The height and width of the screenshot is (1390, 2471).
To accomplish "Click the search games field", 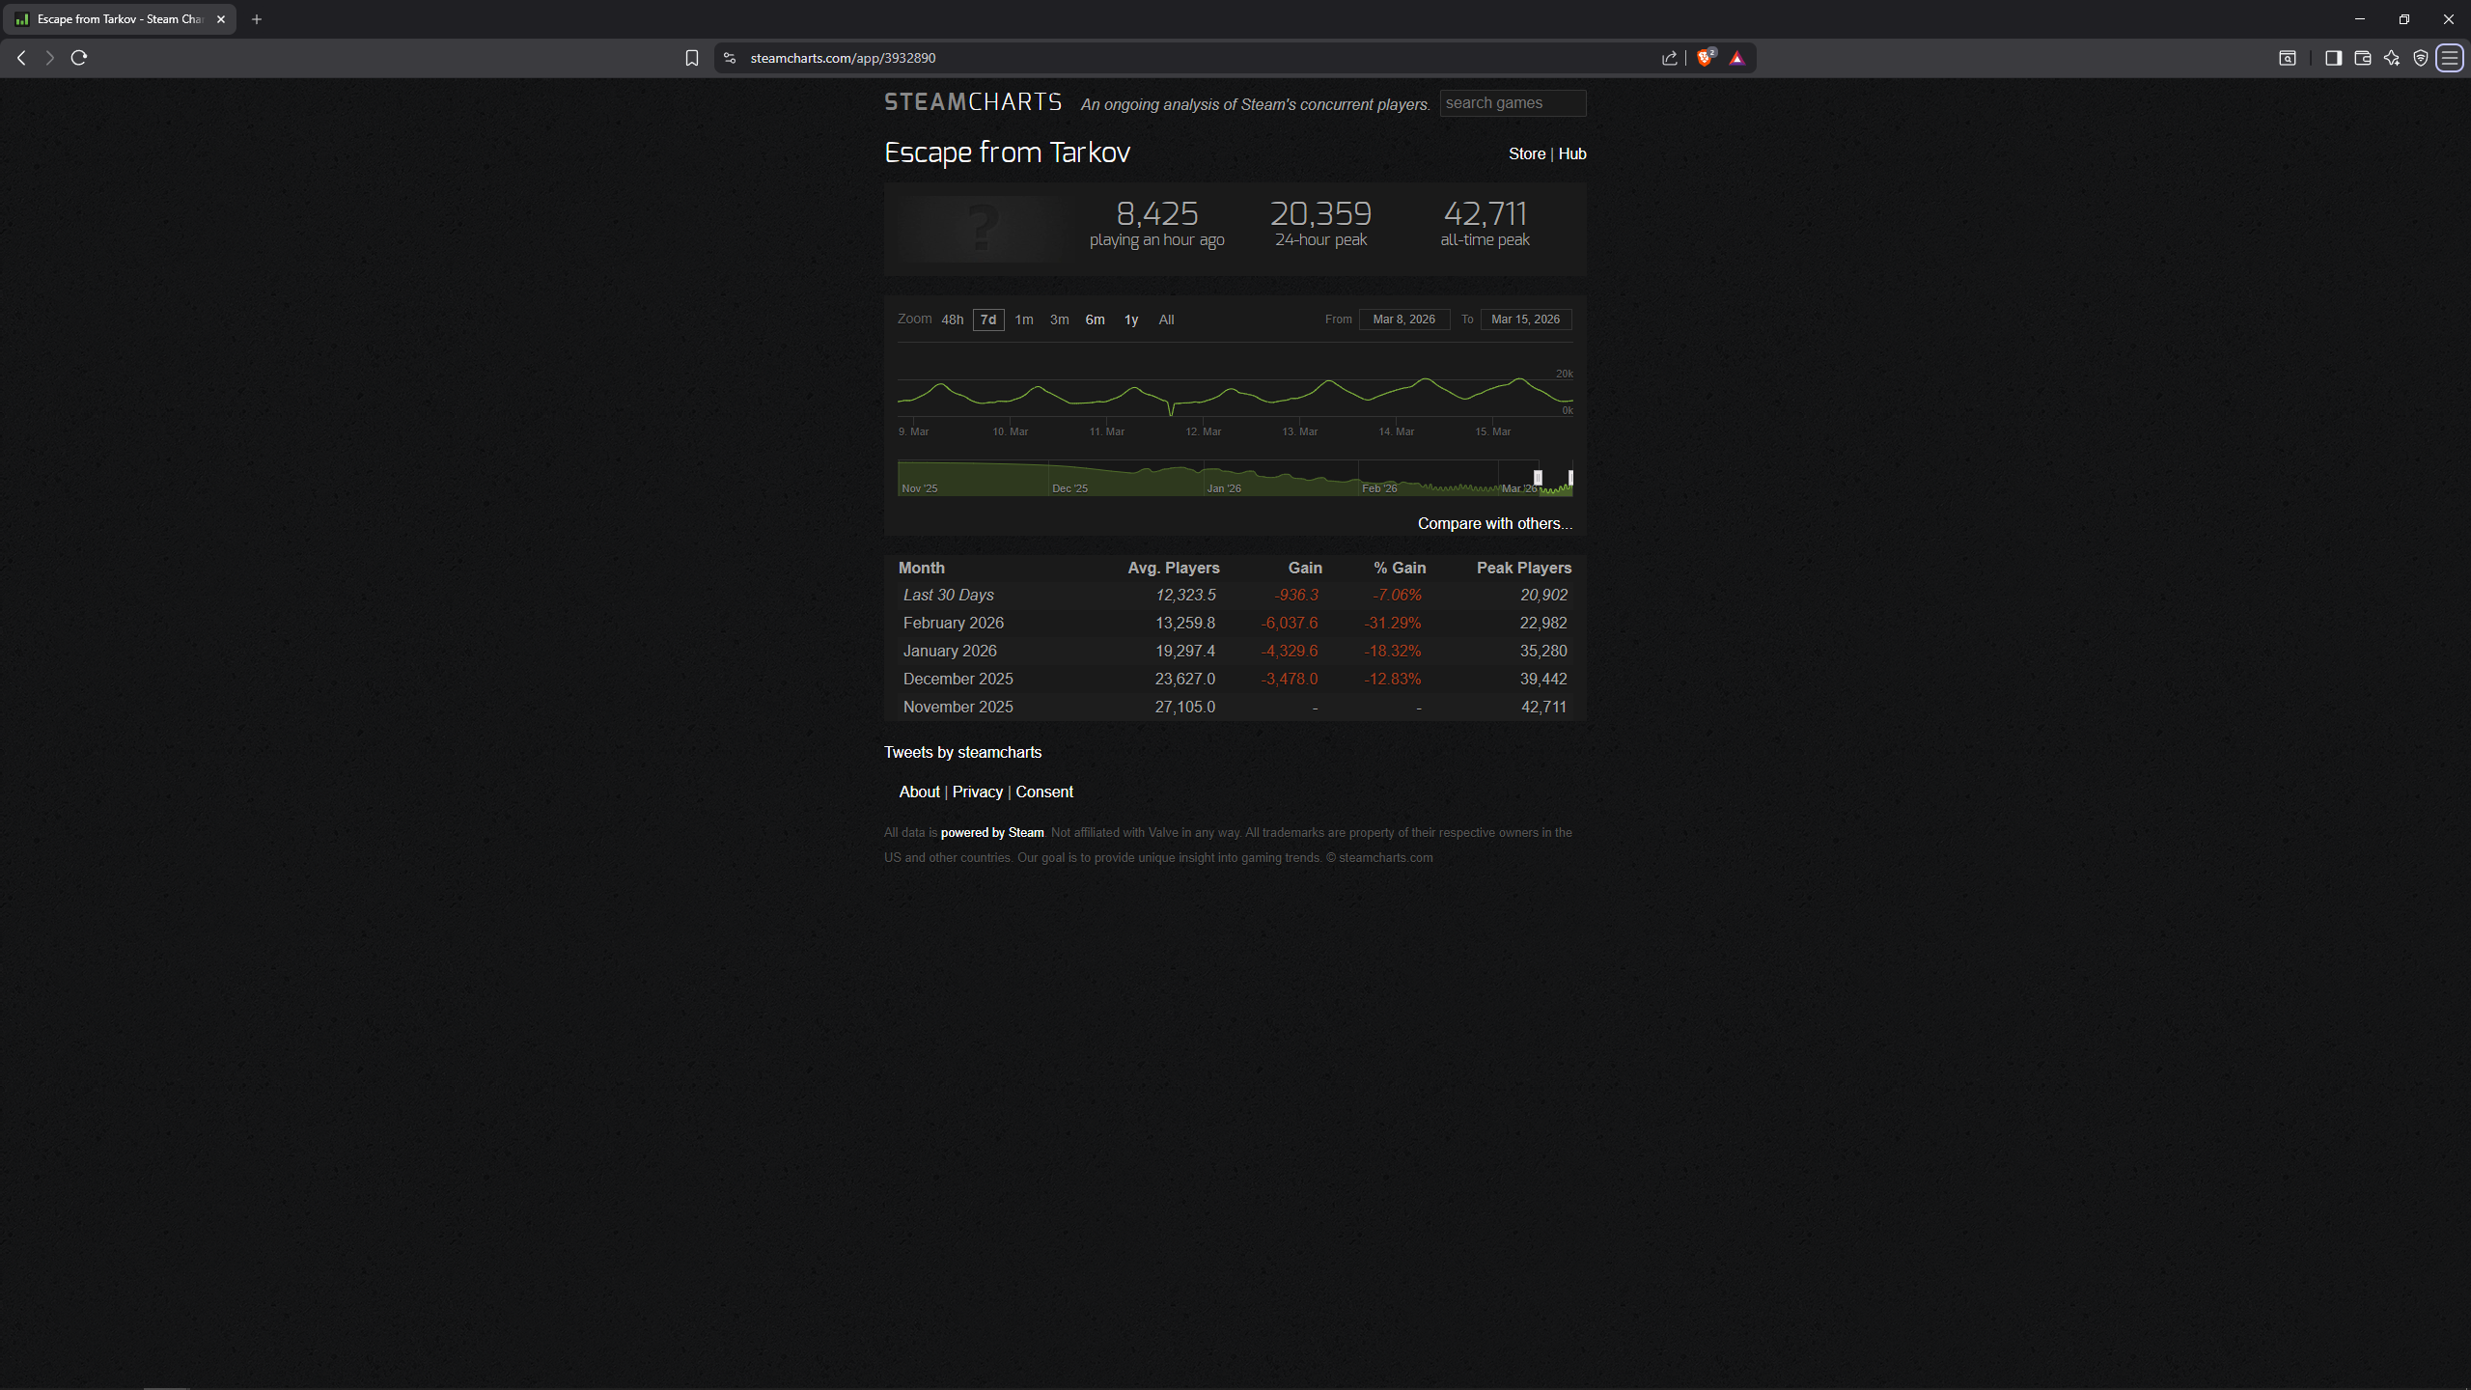I will pos(1512,103).
